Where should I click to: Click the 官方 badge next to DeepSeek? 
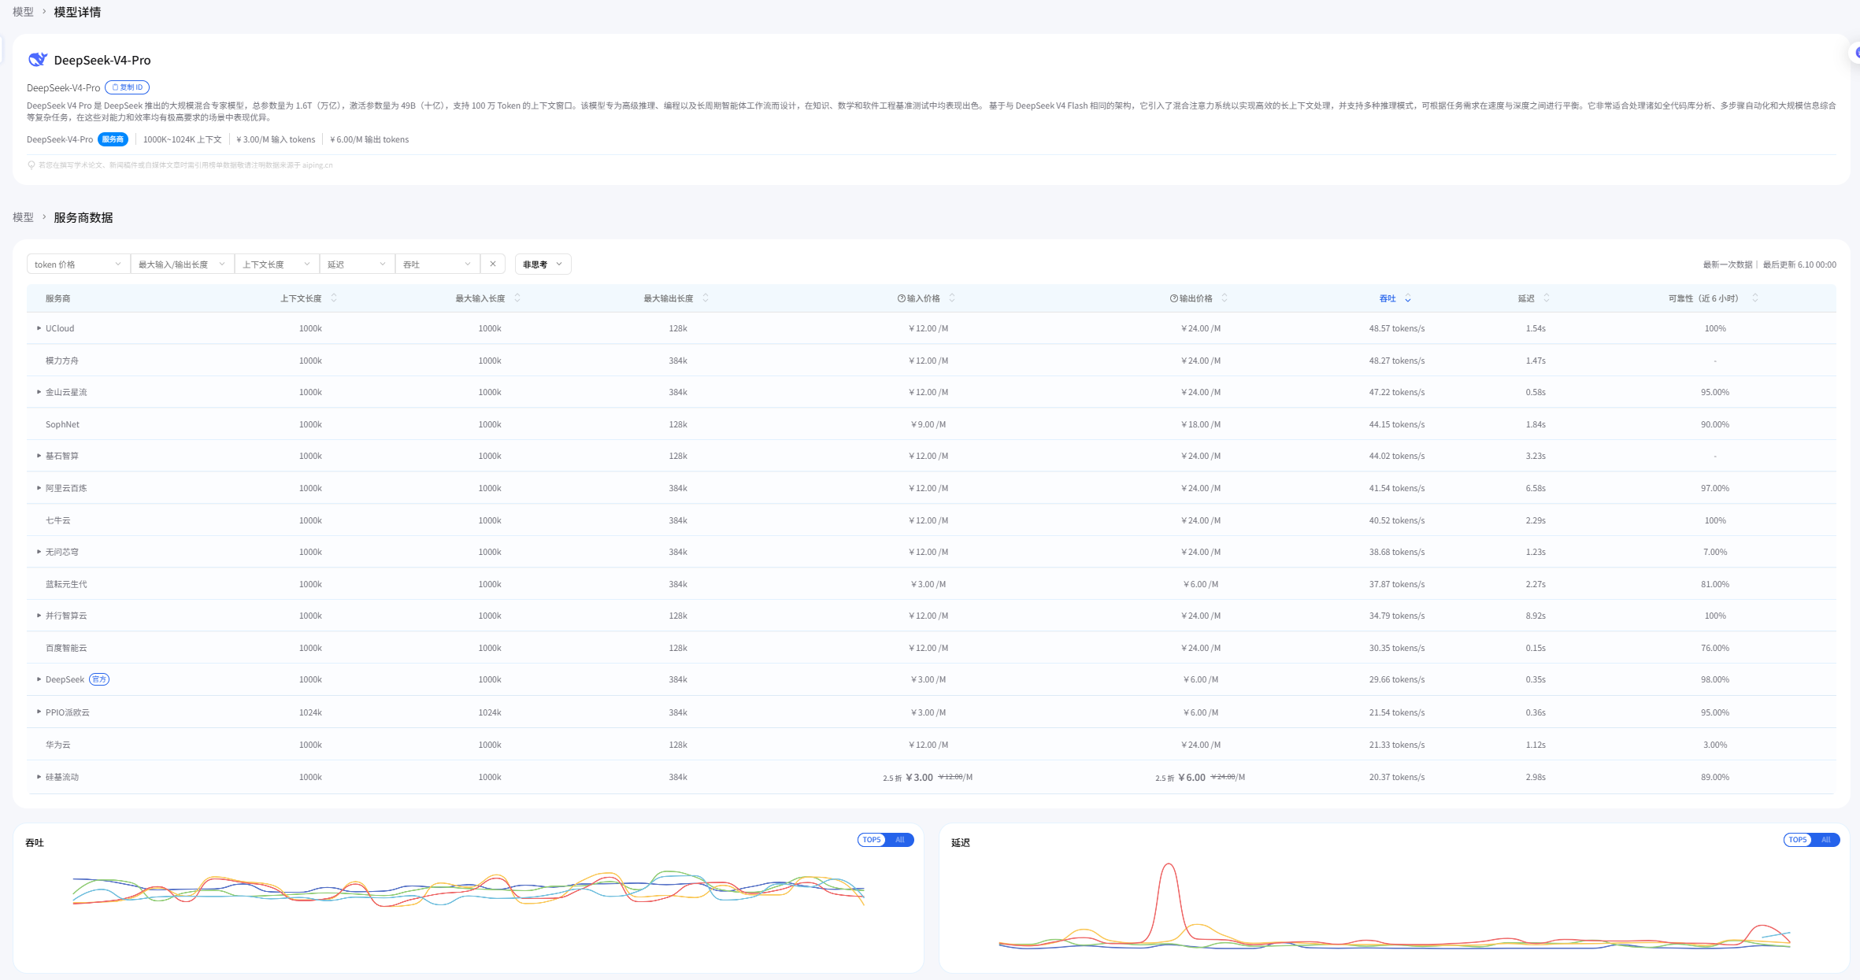99,679
